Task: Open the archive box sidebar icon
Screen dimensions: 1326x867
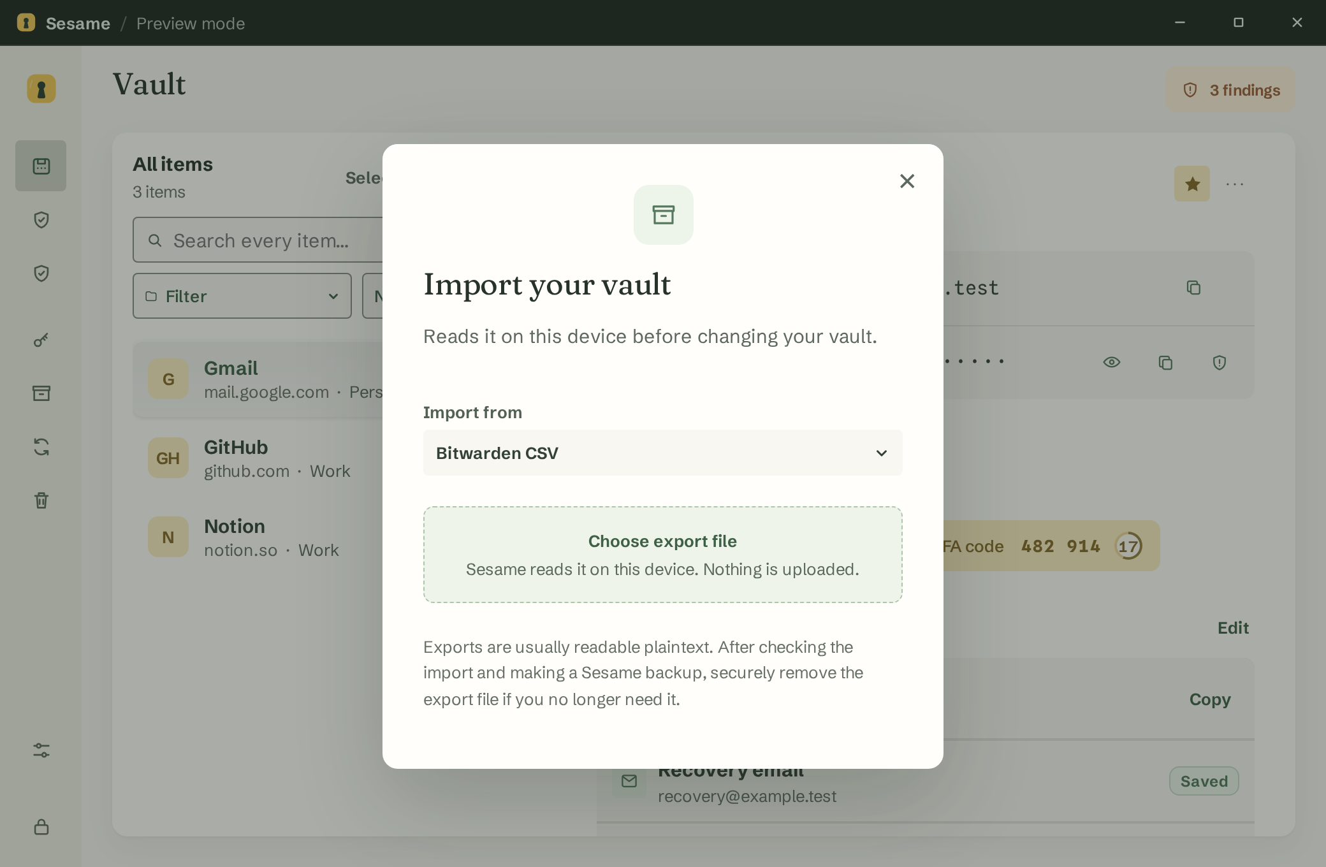Action: tap(41, 393)
